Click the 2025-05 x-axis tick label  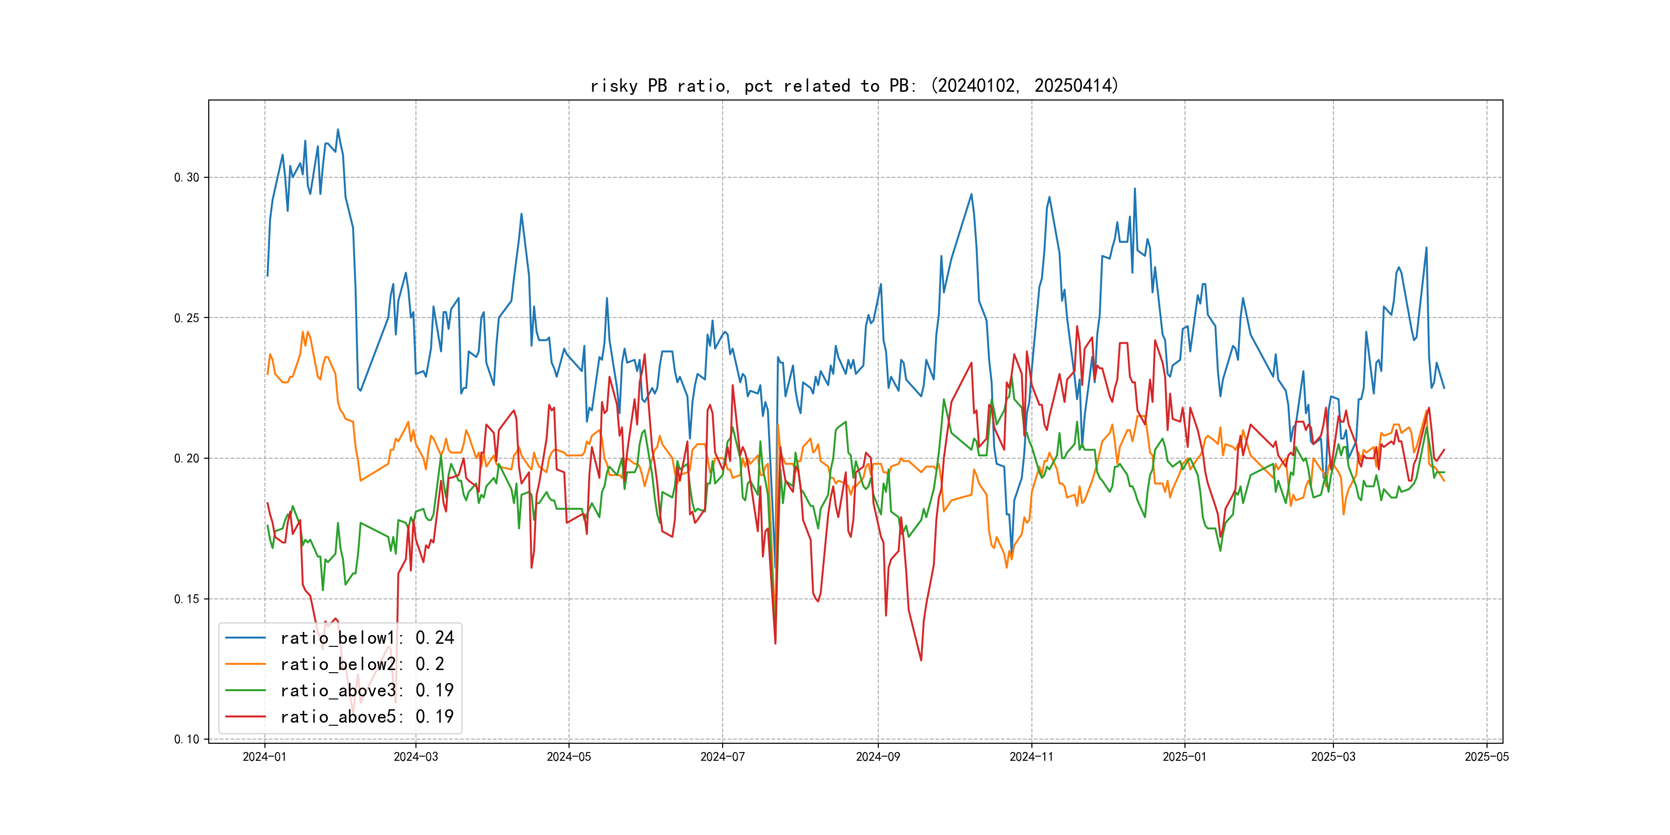pos(1487,757)
